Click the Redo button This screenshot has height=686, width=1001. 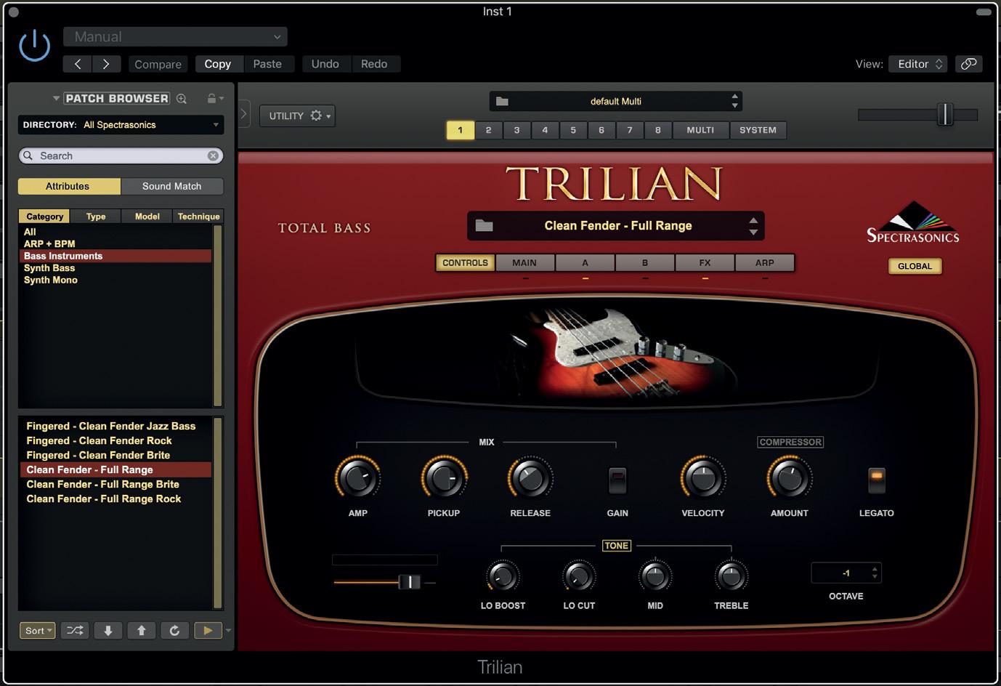tap(374, 64)
